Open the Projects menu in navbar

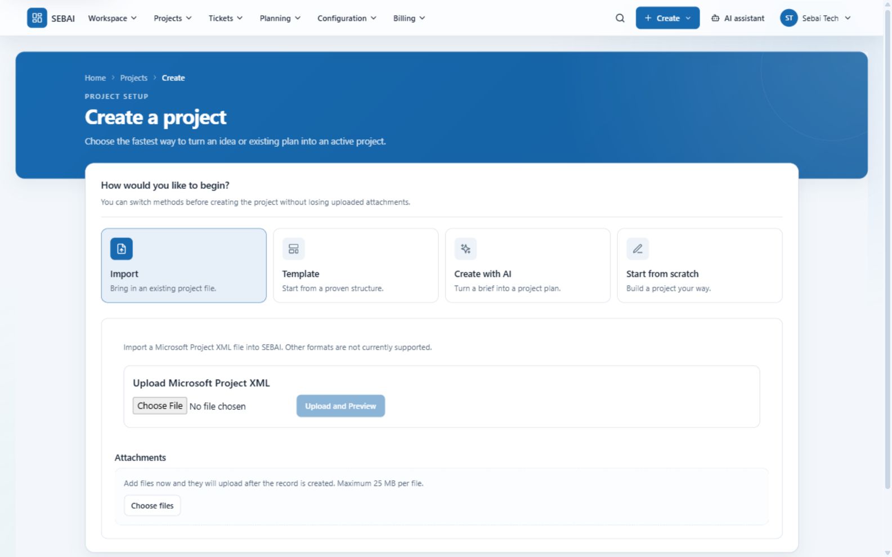[x=173, y=18]
